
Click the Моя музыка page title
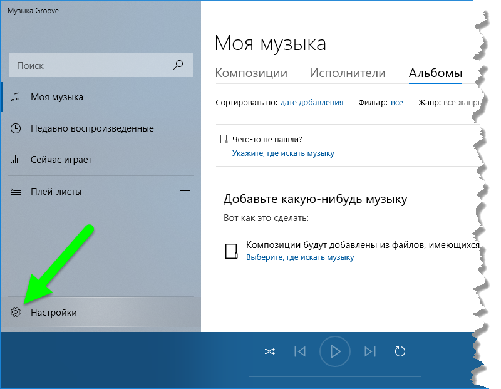pyautogui.click(x=271, y=43)
